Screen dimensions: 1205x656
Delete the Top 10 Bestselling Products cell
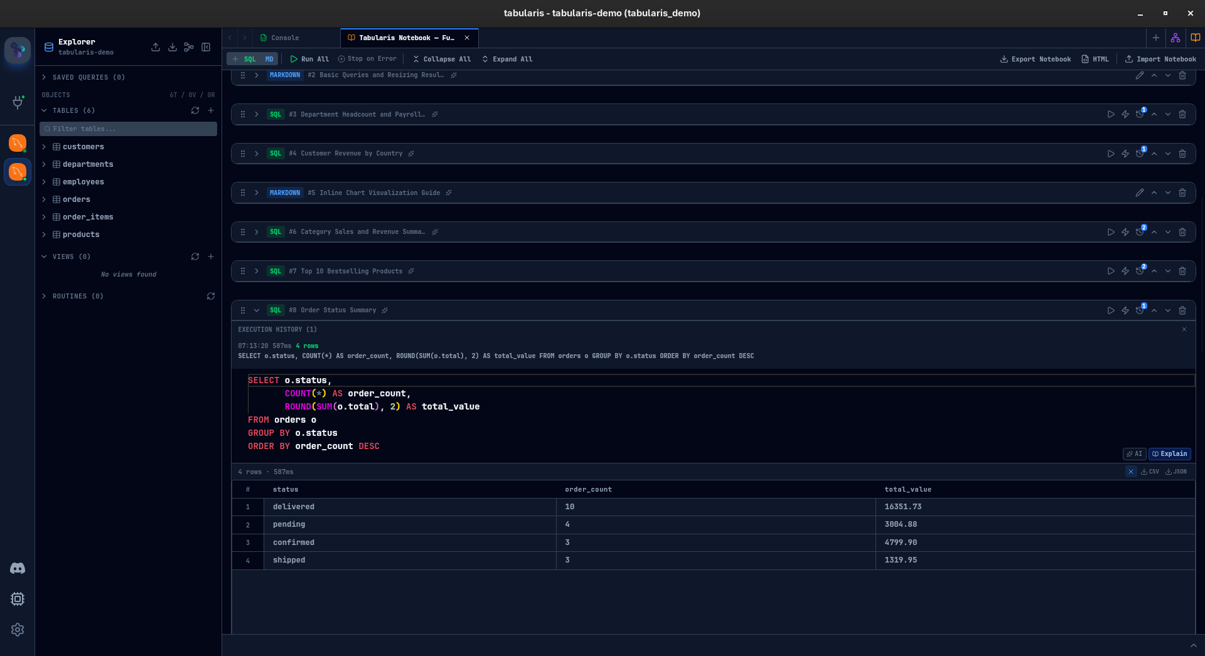tap(1183, 271)
